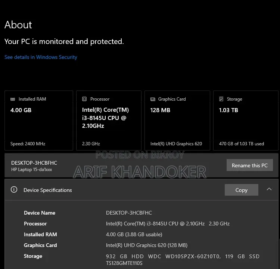The width and height of the screenshot is (280, 269).
Task: Click the Storage card title
Action: pyautogui.click(x=234, y=99)
